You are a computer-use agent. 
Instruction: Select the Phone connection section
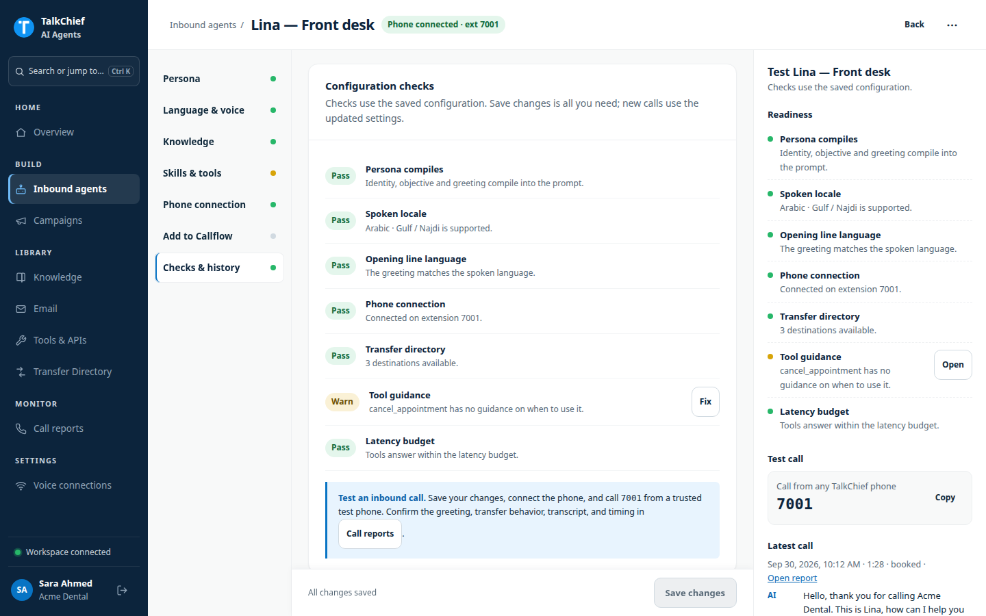coord(219,205)
